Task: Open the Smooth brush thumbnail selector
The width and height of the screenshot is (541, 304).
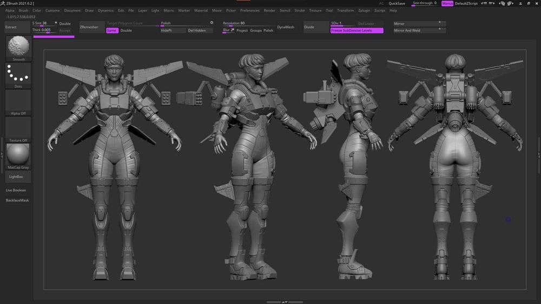Action: [18, 48]
